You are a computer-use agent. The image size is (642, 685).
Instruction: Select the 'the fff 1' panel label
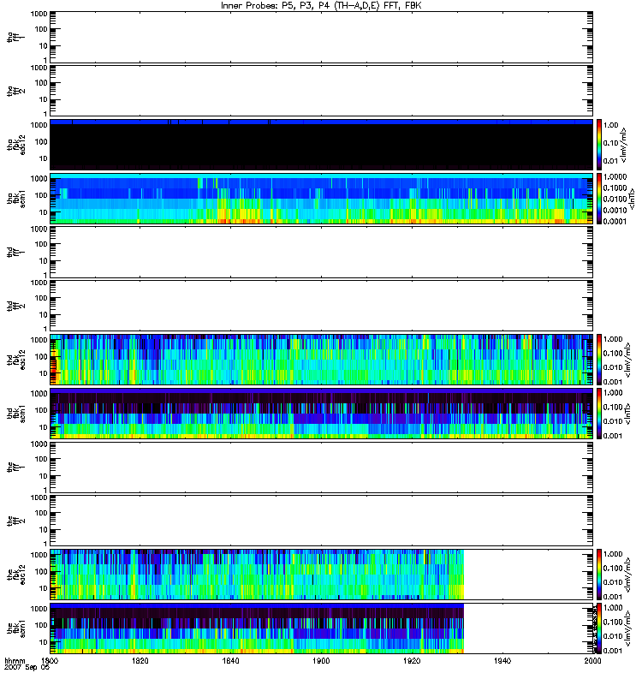(15, 468)
